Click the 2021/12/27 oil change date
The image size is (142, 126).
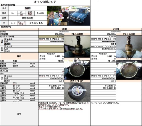click(x=64, y=31)
